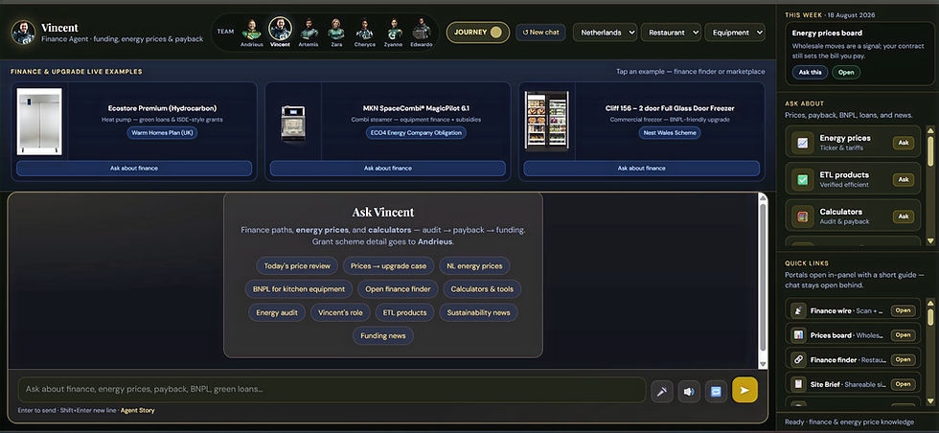Open the Finance finder quick link
Image resolution: width=939 pixels, height=433 pixels.
(x=903, y=360)
